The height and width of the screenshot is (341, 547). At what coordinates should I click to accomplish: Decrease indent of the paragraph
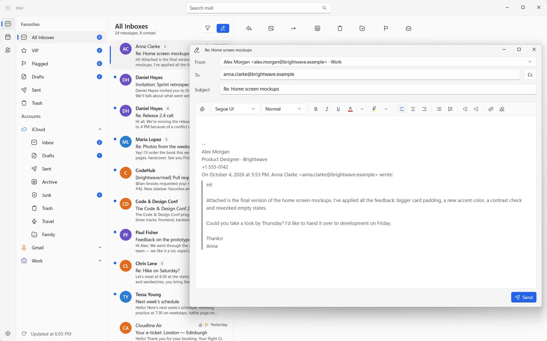465,109
